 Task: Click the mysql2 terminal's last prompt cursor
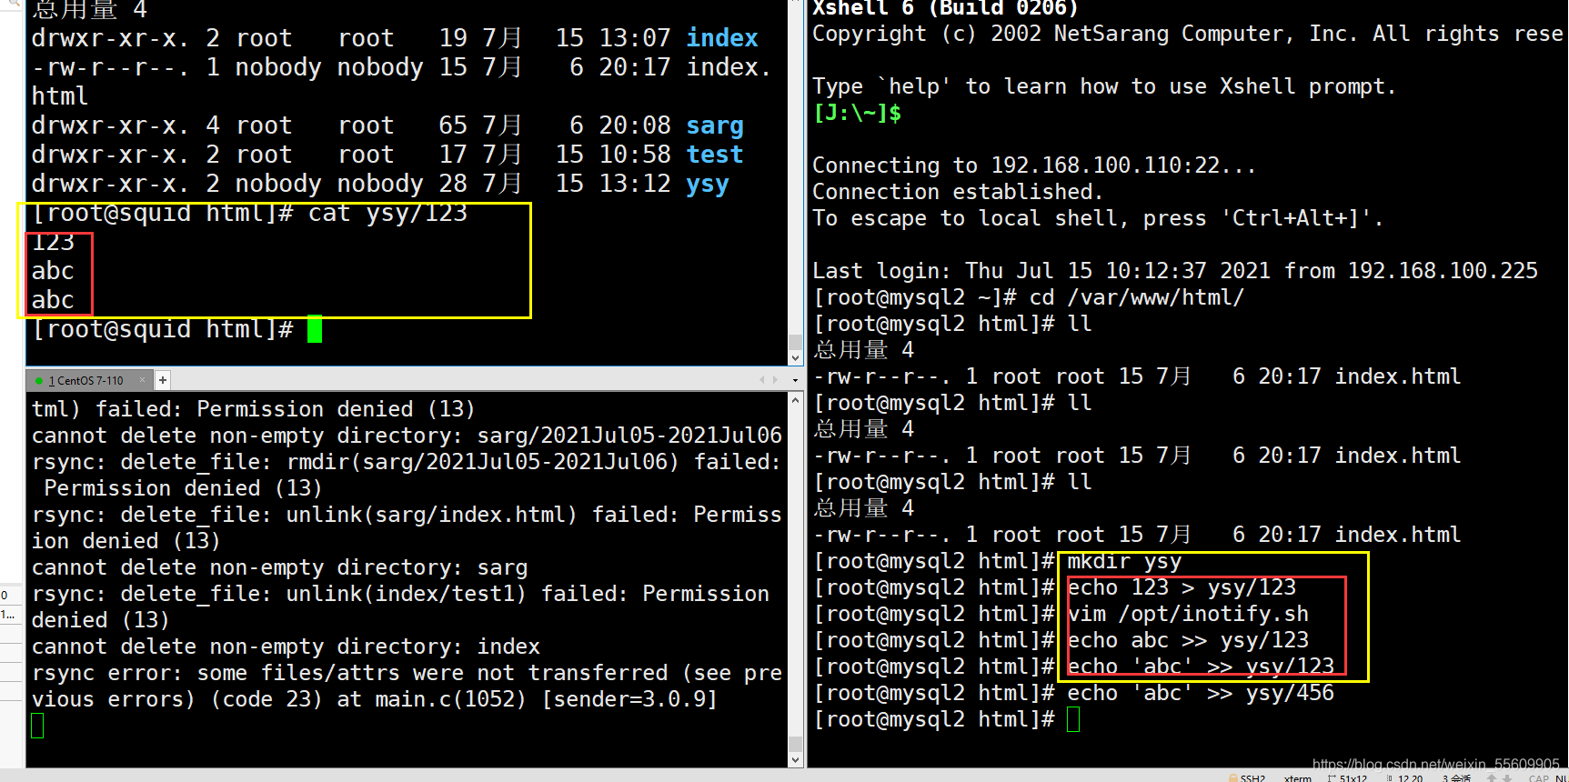point(1073,720)
